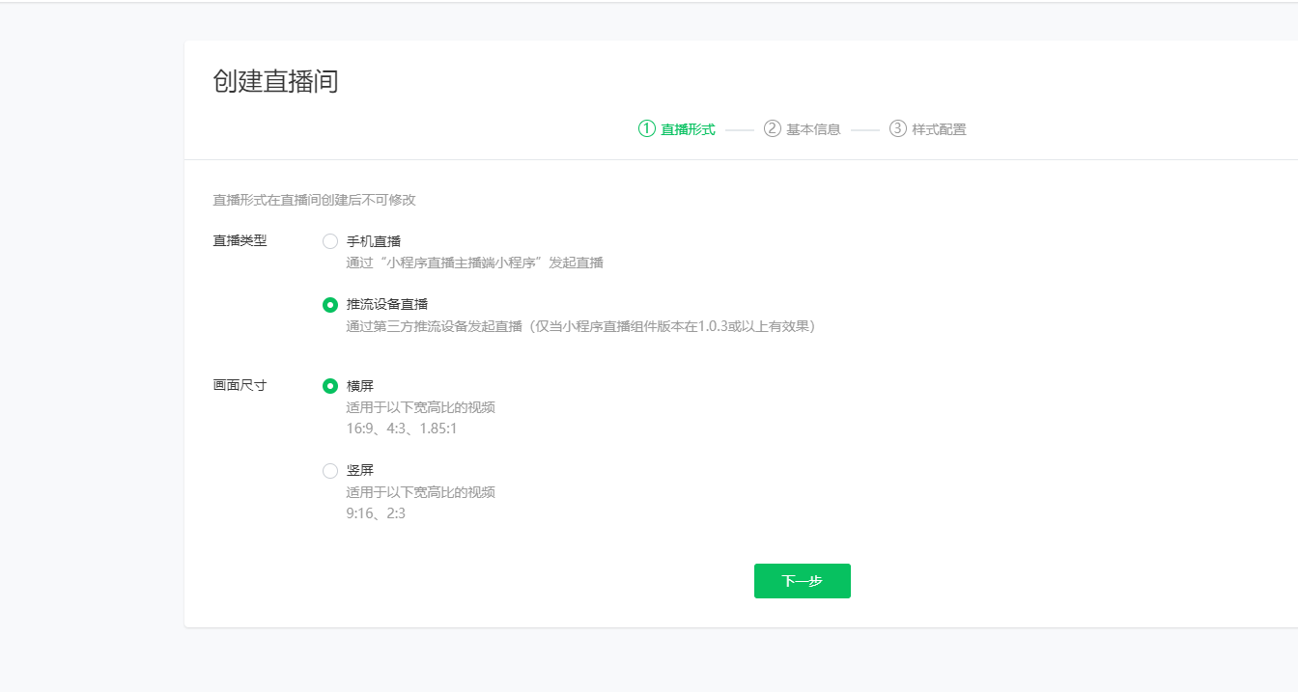Click the 直播形式在直播间创建后不可修改 notice

coord(315,200)
